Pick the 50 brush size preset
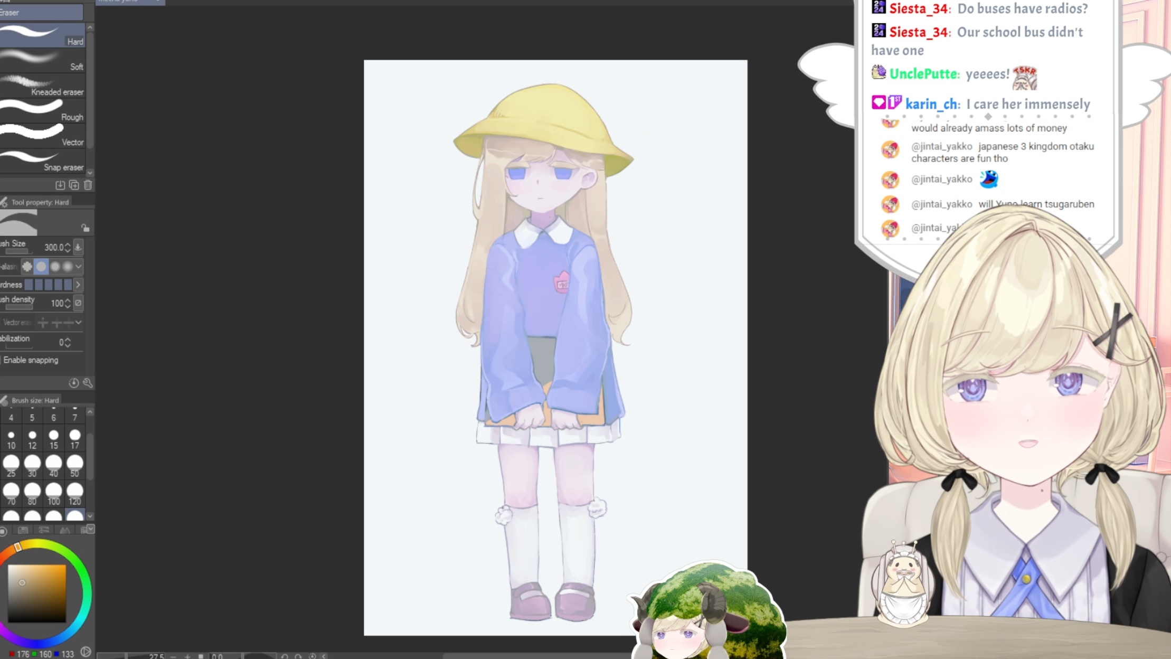 coord(74,466)
